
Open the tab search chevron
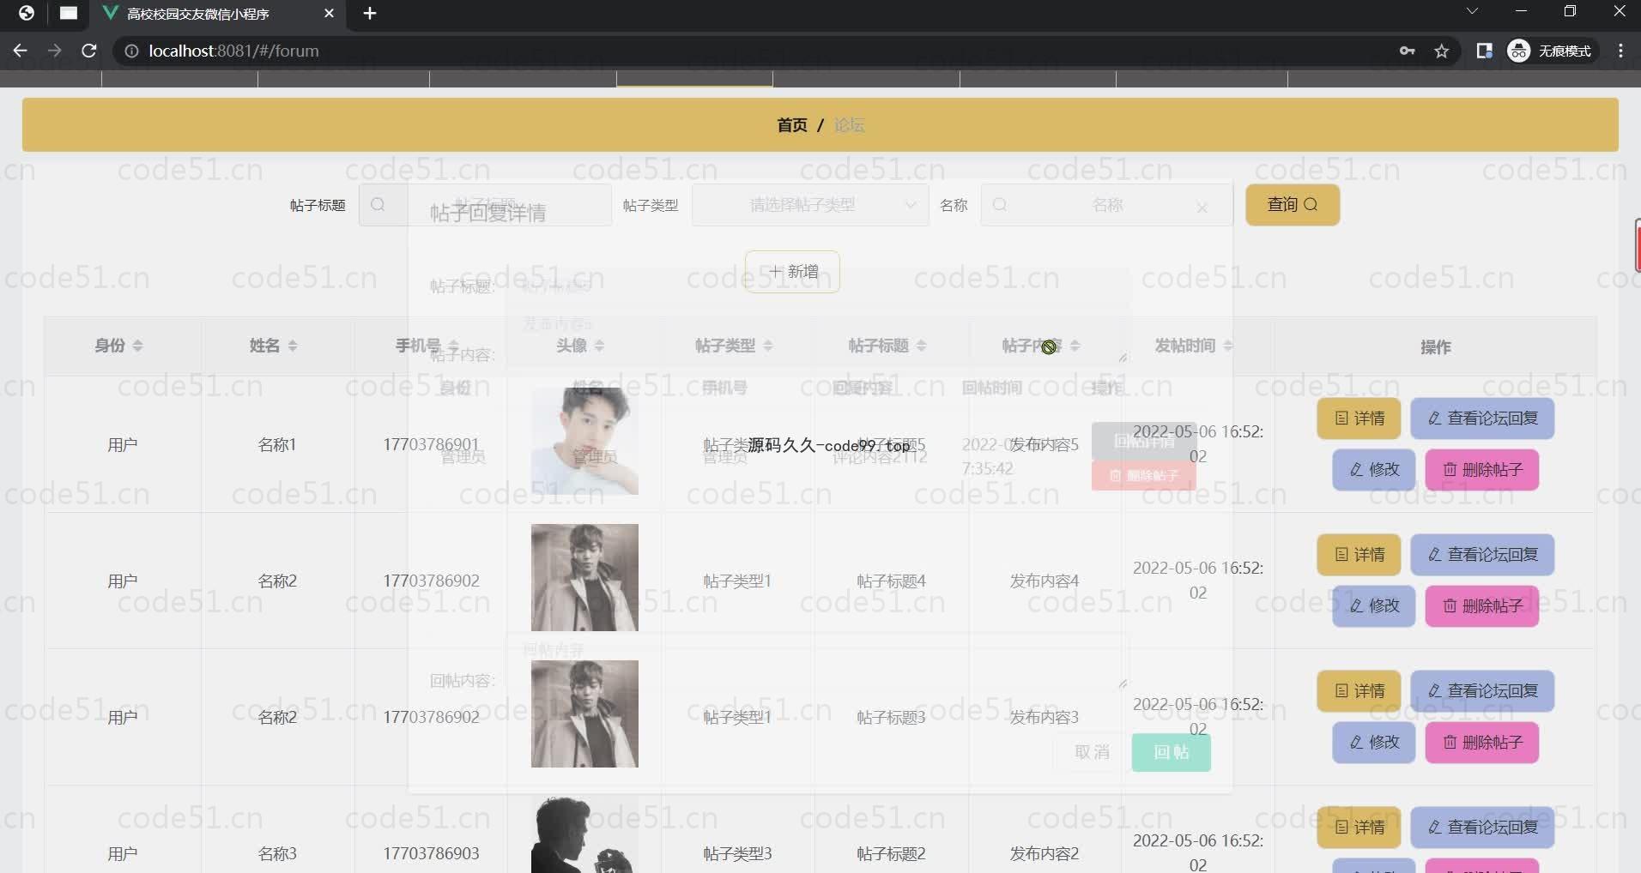tap(1472, 11)
